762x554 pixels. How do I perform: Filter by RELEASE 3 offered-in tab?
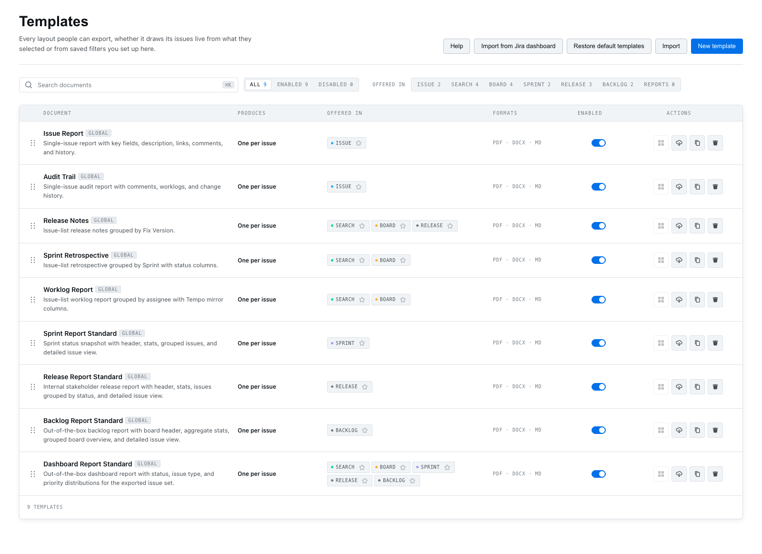point(576,84)
